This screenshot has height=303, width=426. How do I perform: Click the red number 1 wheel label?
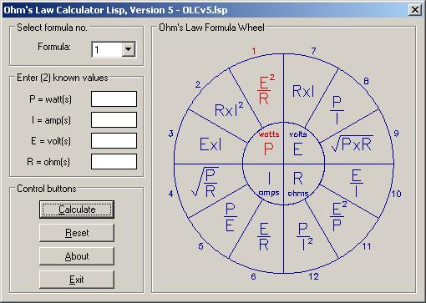pyautogui.click(x=254, y=51)
